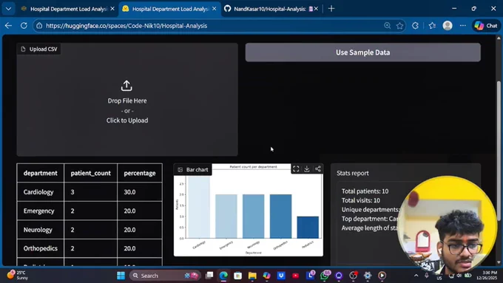Image resolution: width=503 pixels, height=283 pixels.
Task: Click the percentage column header
Action: pos(140,173)
